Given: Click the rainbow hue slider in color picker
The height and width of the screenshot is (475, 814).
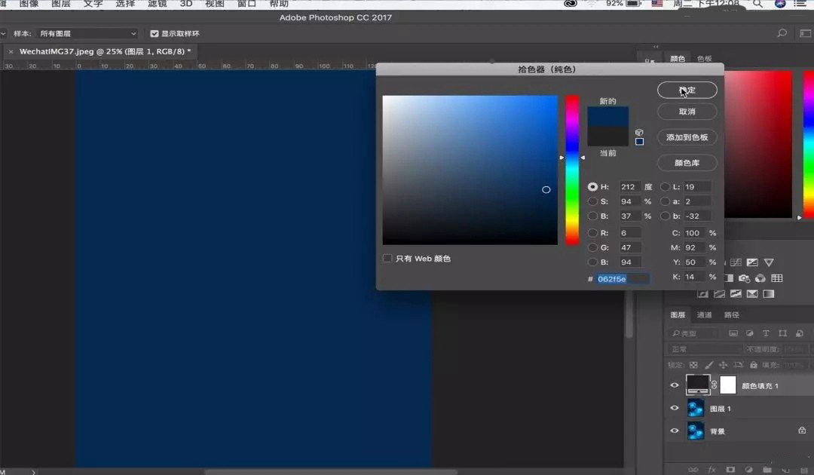Looking at the screenshot, I should pos(572,170).
